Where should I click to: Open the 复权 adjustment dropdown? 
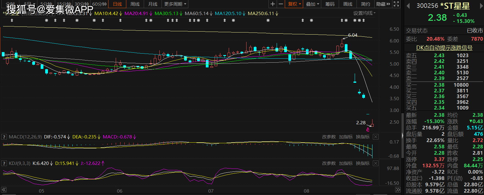tap(294, 4)
